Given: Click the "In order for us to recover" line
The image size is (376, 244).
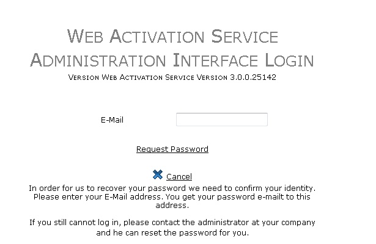Looking at the screenshot, I should pyautogui.click(x=172, y=188).
